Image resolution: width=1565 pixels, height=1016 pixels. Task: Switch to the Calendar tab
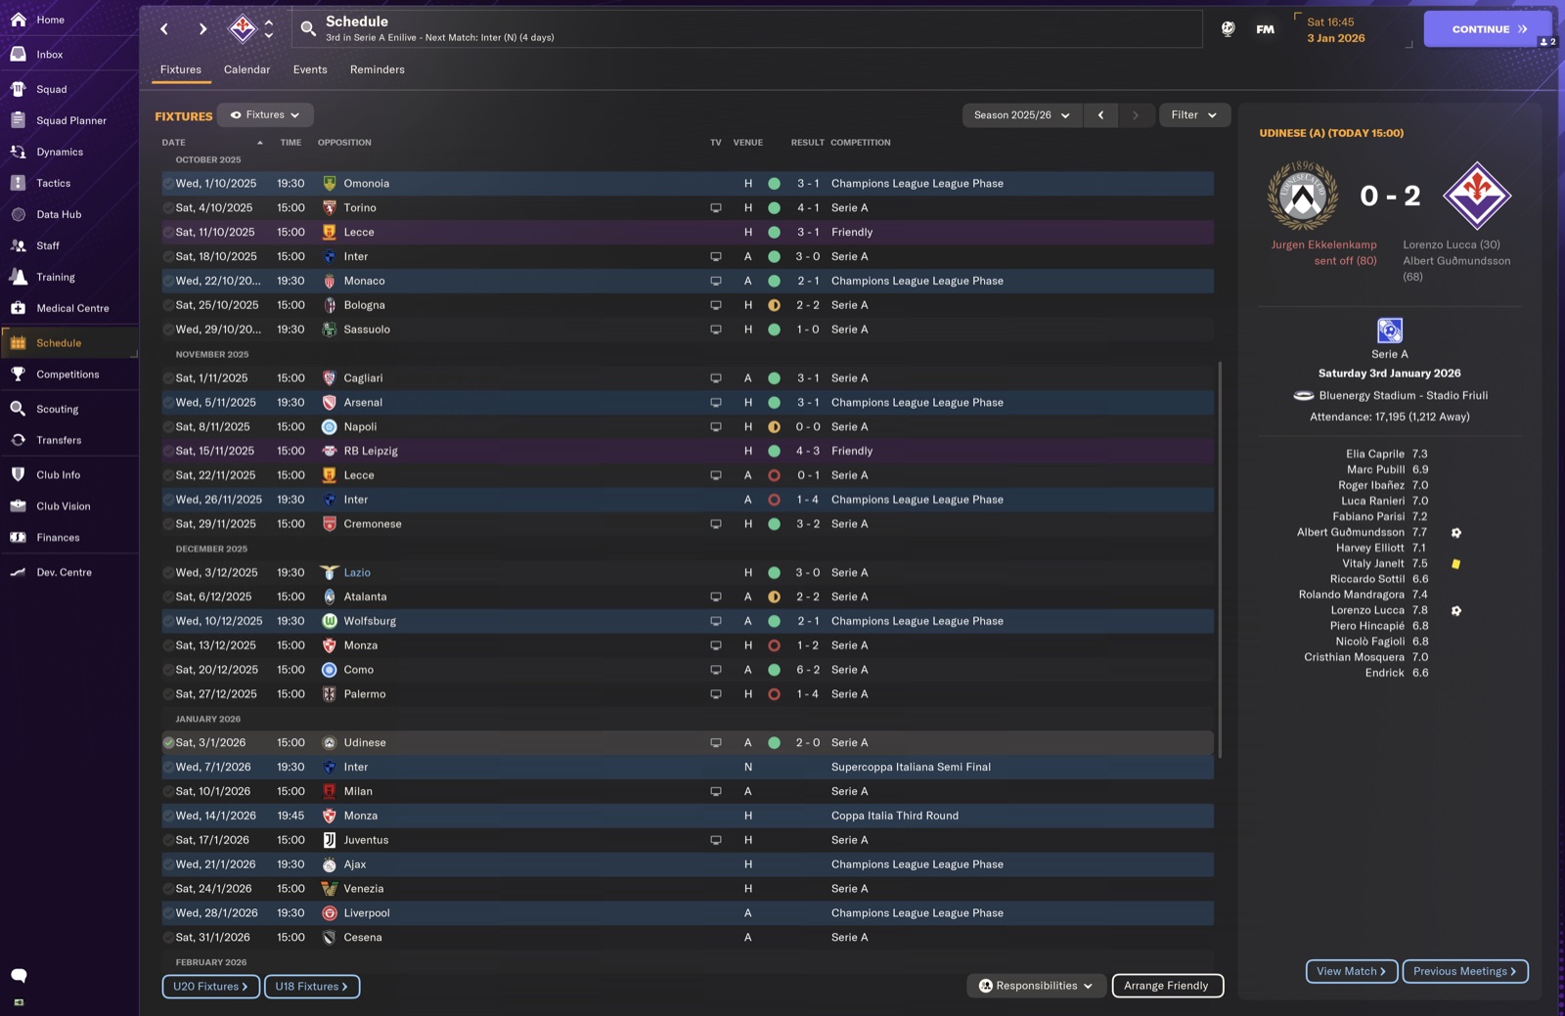pyautogui.click(x=246, y=69)
